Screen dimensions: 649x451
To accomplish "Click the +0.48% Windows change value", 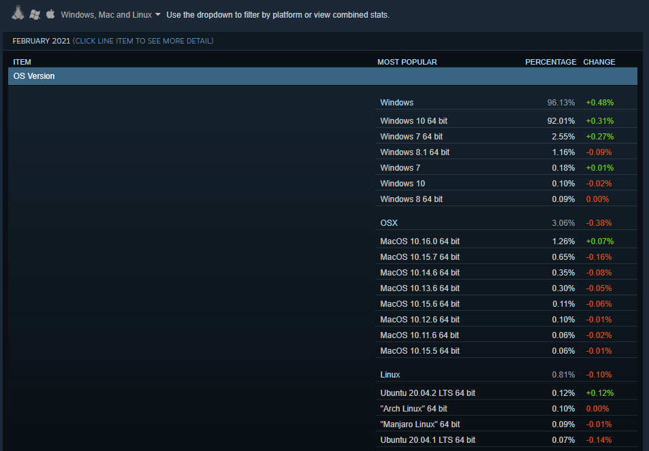I will (x=600, y=103).
